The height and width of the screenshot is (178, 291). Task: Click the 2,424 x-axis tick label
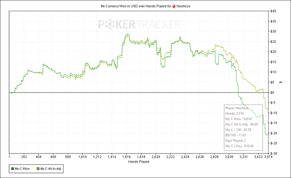(185, 157)
